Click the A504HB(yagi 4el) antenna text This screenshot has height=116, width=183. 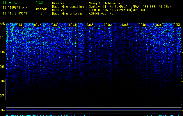(103, 14)
